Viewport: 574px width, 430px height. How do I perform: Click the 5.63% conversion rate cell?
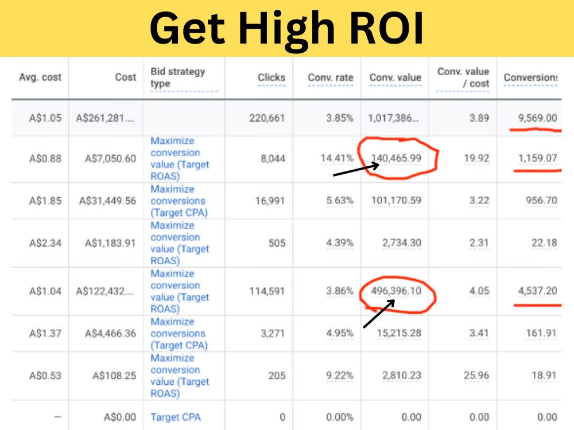[340, 201]
